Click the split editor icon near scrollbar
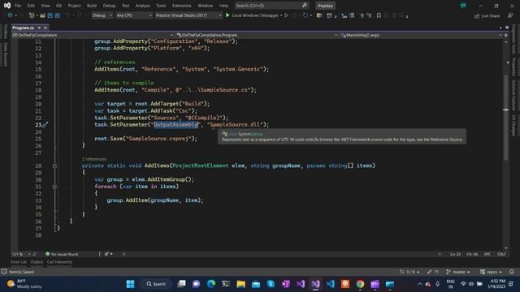Viewport: 520px width, 292px height. pyautogui.click(x=505, y=35)
